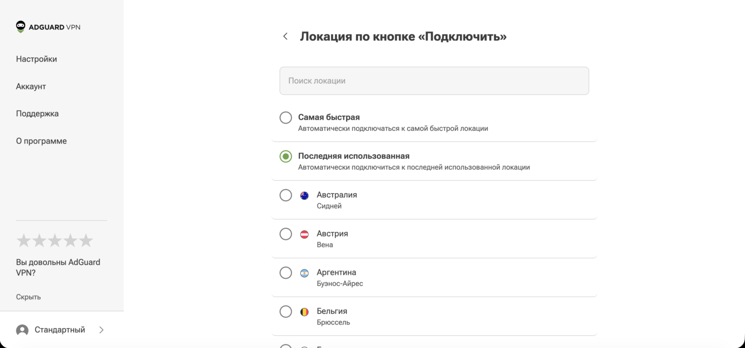
Task: Rate AdGuard VPN three stars
Action: point(55,241)
